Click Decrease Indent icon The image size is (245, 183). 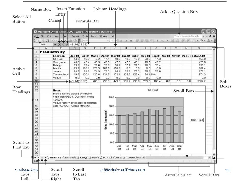[x=183, y=41]
